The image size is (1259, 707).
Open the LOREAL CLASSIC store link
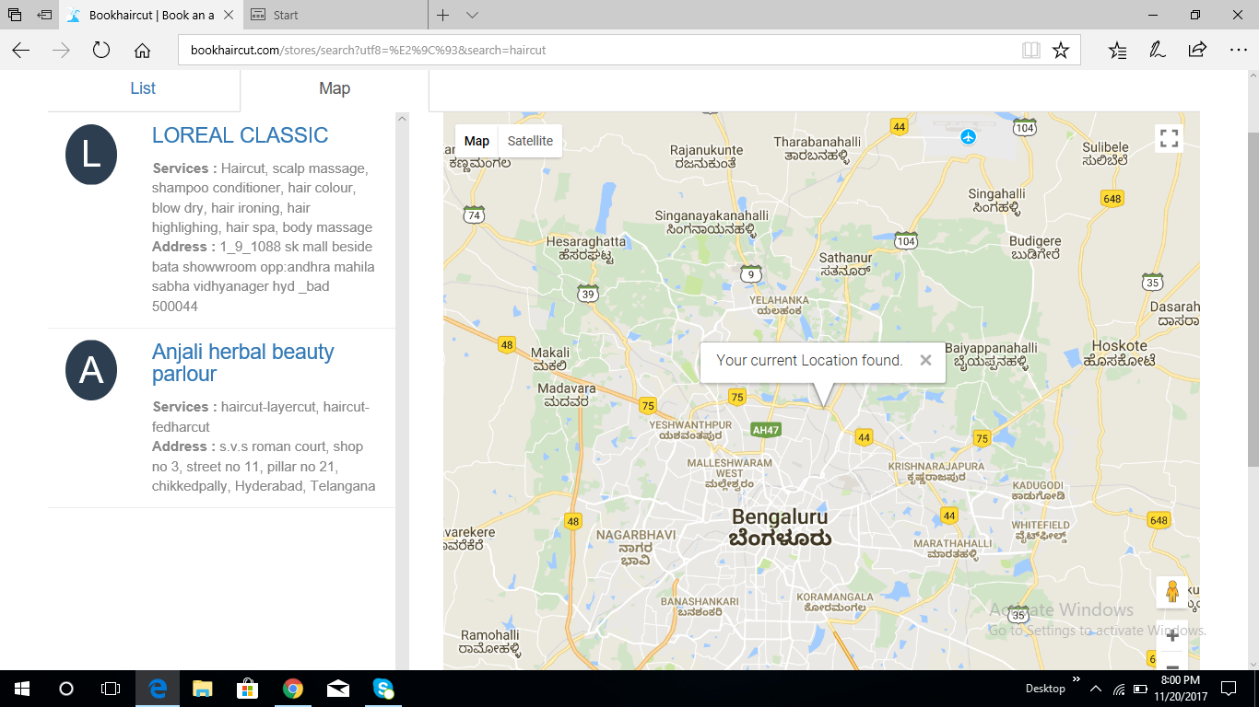(240, 135)
